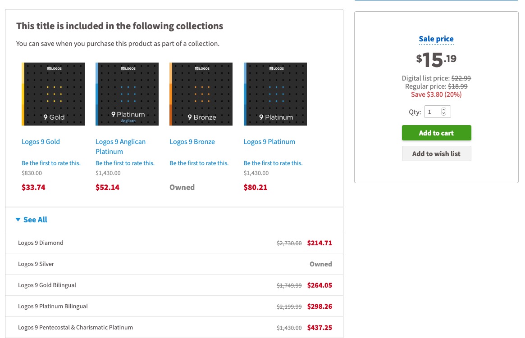The width and height of the screenshot is (525, 338).
Task: Click the Owned label under Logos 9 Bronze
Action: 182,187
